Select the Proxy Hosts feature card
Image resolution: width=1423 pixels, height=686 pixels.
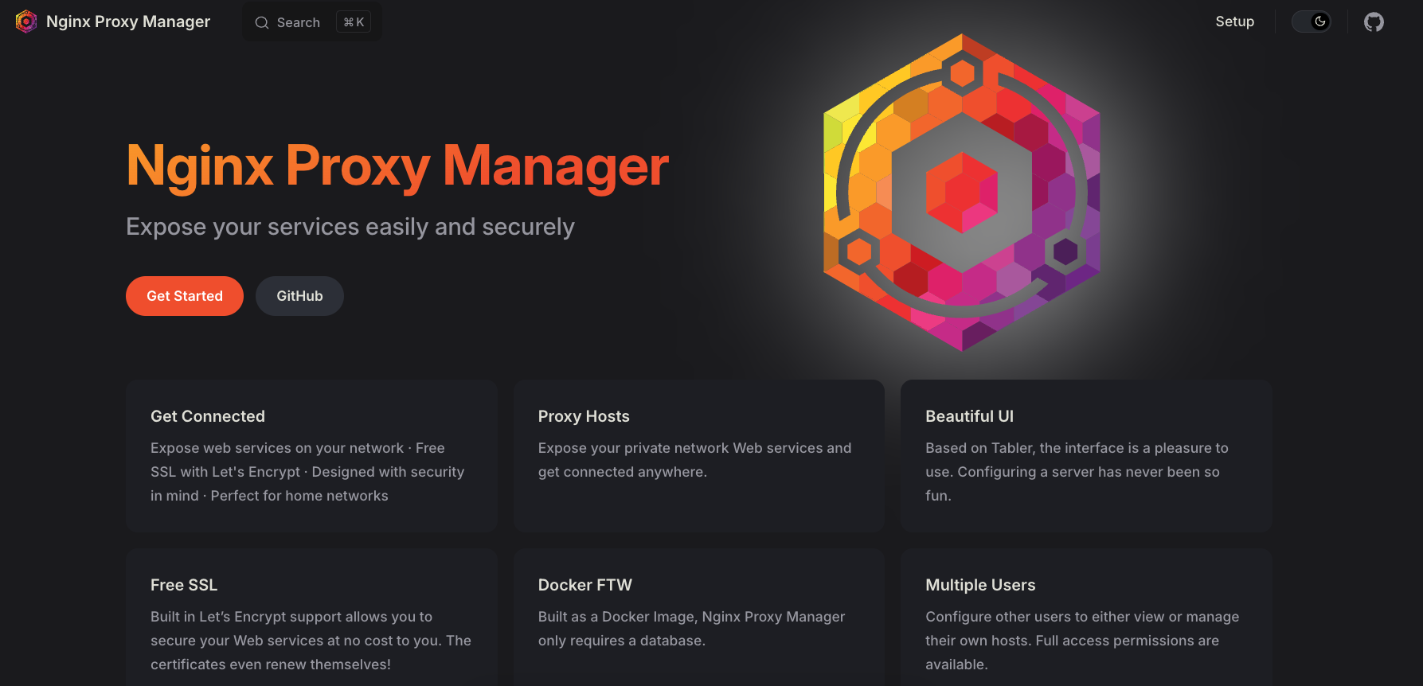(698, 455)
